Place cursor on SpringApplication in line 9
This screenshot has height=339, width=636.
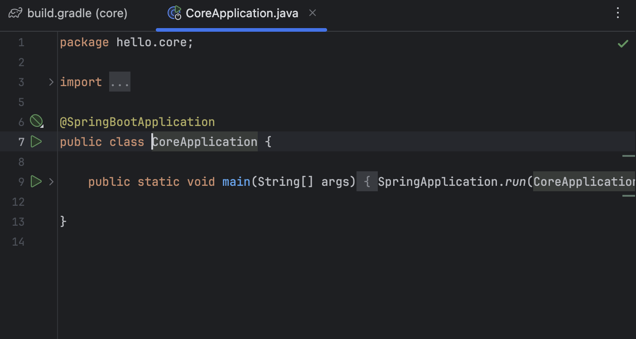[x=437, y=182]
